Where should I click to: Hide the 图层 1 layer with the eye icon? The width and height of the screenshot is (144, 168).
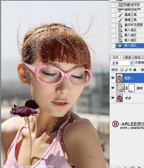(113, 78)
